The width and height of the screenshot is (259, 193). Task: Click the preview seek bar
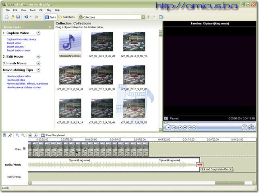[209, 123]
